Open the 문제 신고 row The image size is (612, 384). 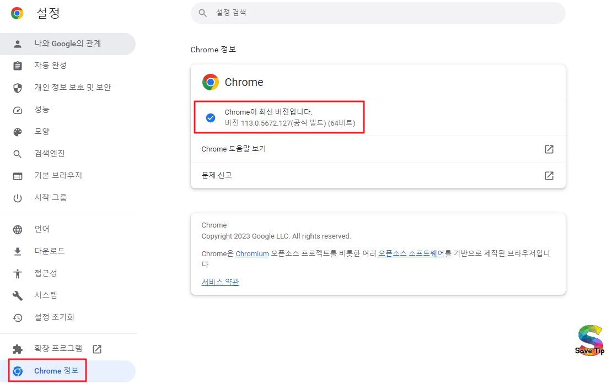[378, 175]
